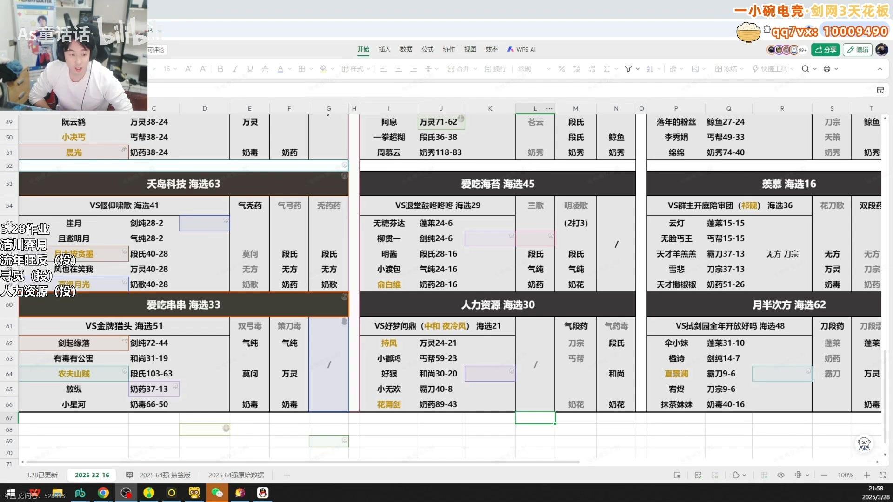The width and height of the screenshot is (893, 502).
Task: Apply percent number format
Action: (x=562, y=69)
